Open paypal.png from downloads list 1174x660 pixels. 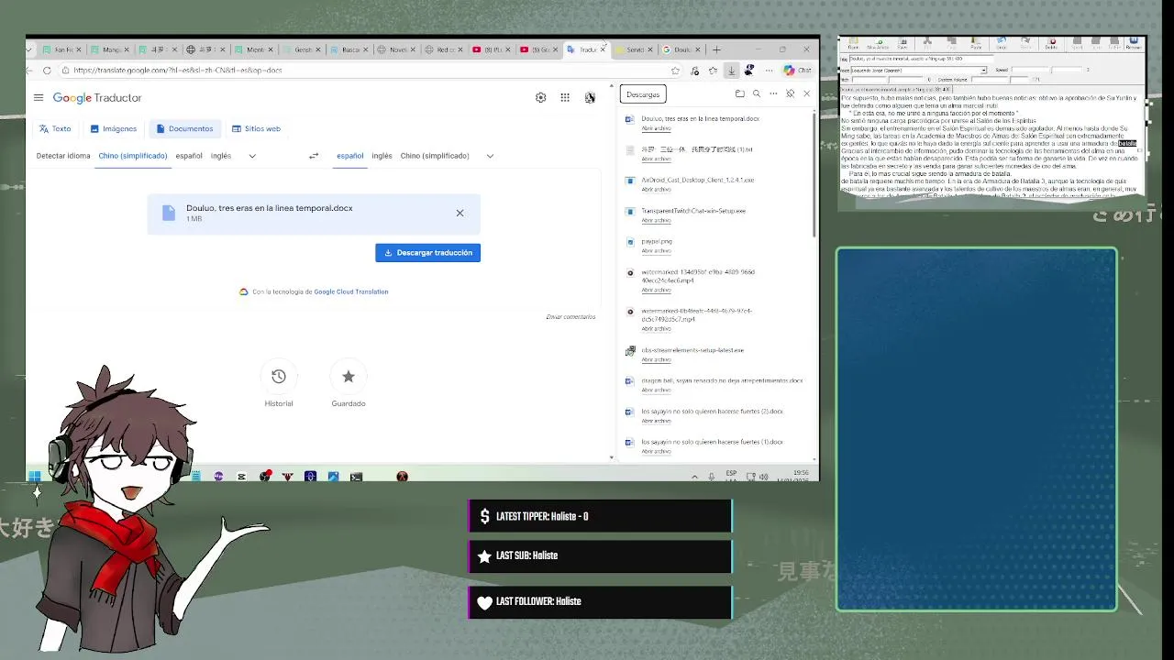[657, 241]
